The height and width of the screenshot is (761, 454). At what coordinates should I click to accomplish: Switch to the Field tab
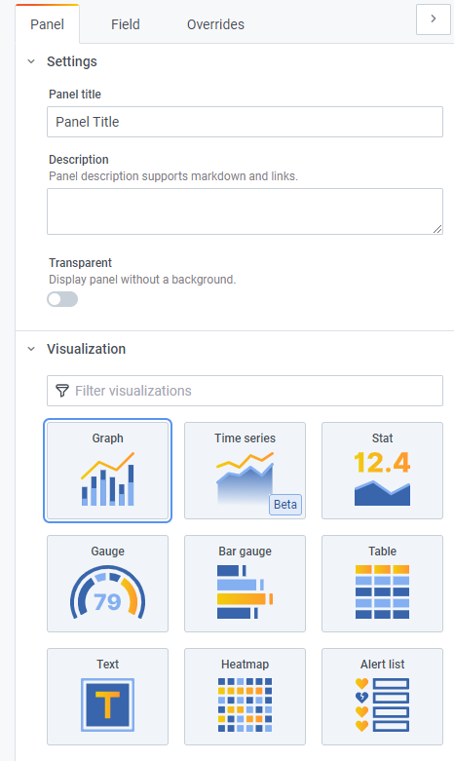(x=125, y=24)
